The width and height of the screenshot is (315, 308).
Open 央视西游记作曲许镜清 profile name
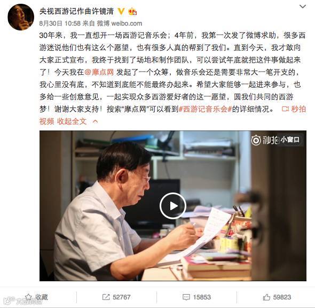[x=76, y=11]
